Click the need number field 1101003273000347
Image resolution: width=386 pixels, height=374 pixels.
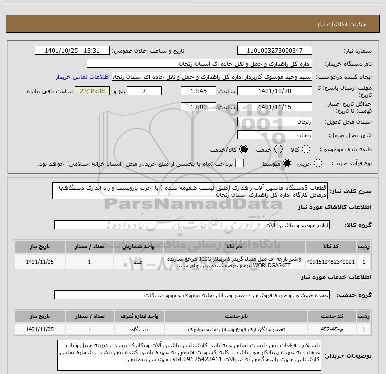pyautogui.click(x=275, y=50)
